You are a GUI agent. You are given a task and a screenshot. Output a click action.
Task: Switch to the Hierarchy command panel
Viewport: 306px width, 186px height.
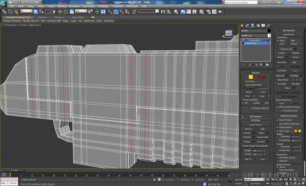[252, 25]
